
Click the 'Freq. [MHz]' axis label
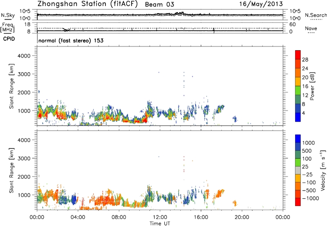click(x=8, y=28)
